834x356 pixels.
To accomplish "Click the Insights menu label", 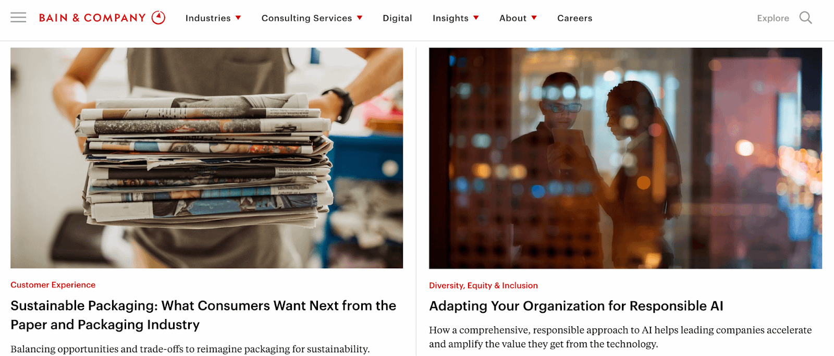I will (x=450, y=18).
